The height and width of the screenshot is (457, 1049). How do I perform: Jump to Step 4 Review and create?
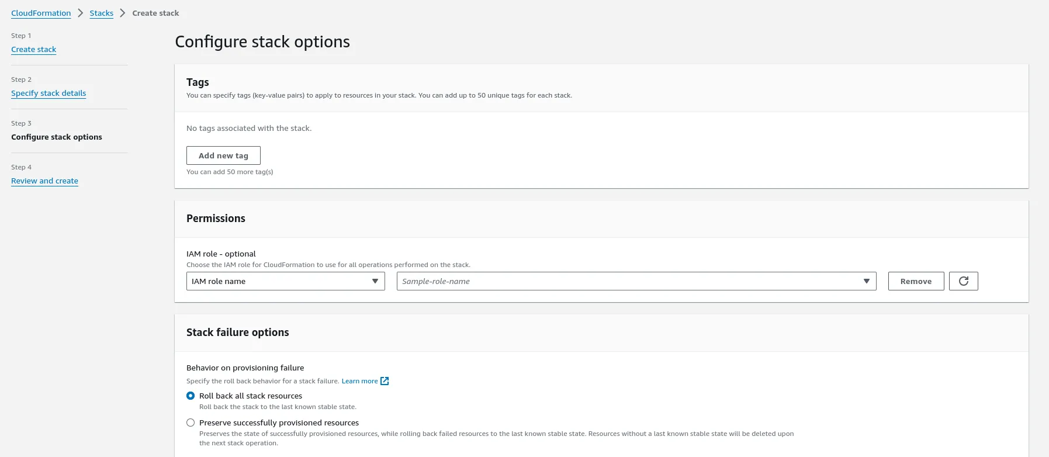point(44,181)
